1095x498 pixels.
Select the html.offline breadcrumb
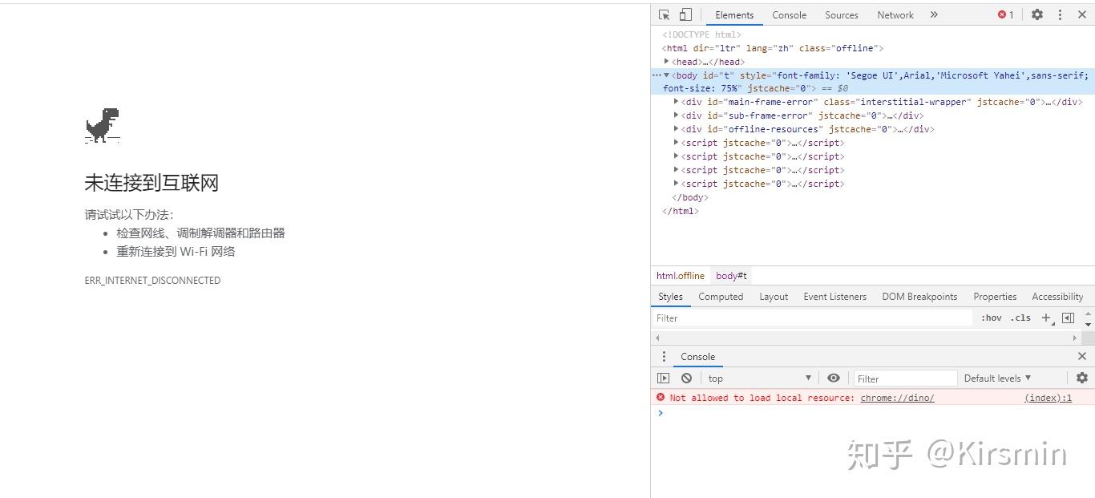point(681,276)
